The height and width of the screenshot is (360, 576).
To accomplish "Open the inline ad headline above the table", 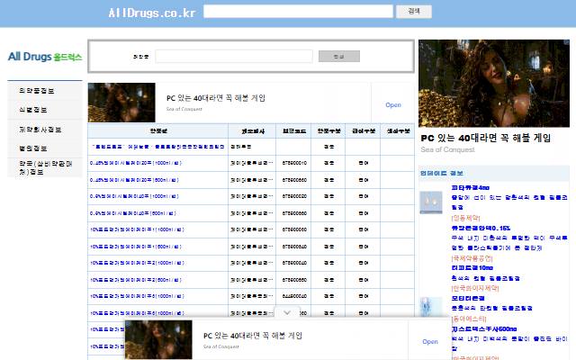I will click(216, 98).
